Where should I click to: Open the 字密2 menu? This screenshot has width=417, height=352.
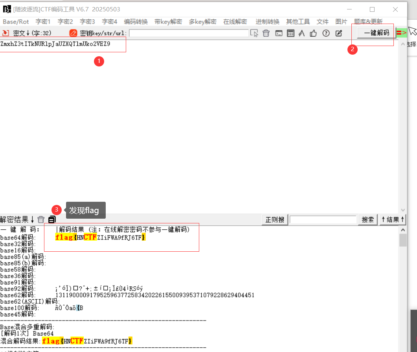(65, 22)
